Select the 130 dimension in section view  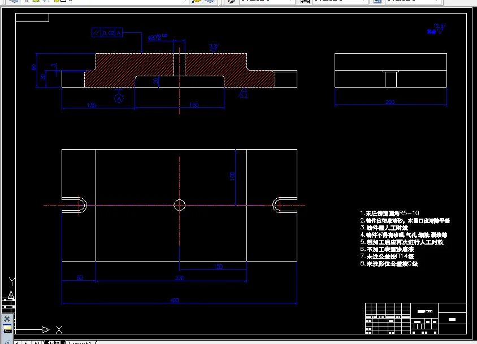pos(91,105)
